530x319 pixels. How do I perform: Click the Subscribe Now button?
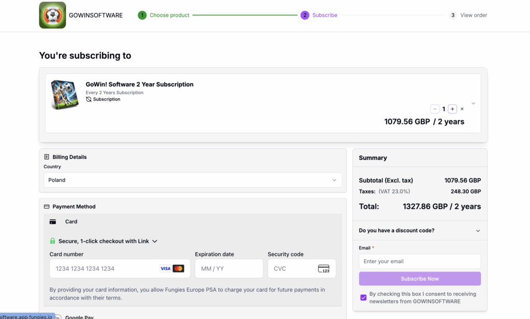pyautogui.click(x=420, y=279)
